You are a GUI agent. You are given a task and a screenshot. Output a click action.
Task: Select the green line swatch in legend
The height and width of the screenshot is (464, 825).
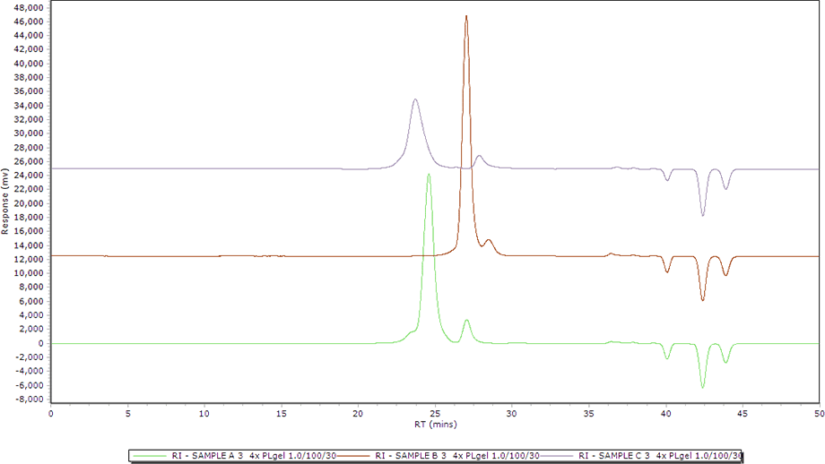tap(150, 455)
